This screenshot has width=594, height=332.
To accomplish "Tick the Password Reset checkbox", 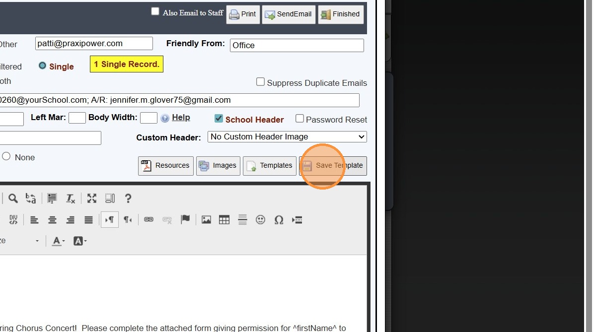I will [299, 119].
